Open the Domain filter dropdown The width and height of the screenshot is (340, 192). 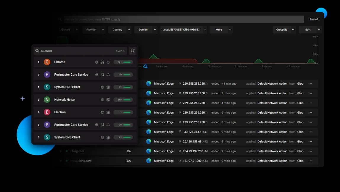point(146,30)
